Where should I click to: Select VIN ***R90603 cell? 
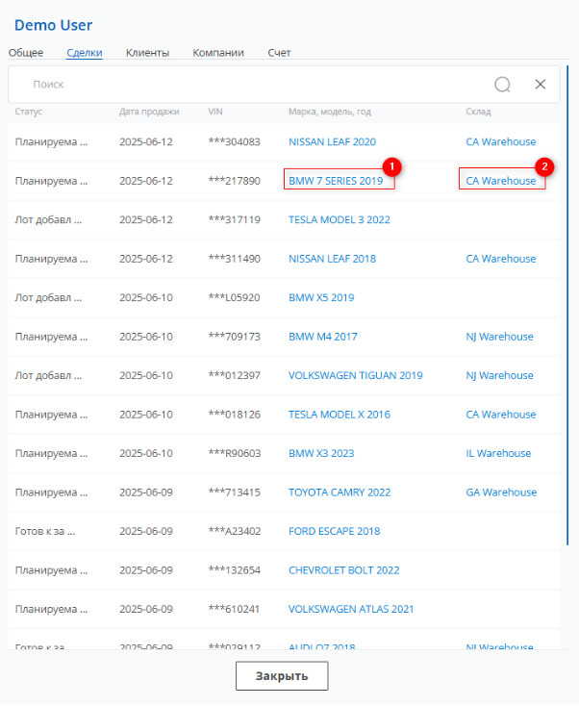235,453
